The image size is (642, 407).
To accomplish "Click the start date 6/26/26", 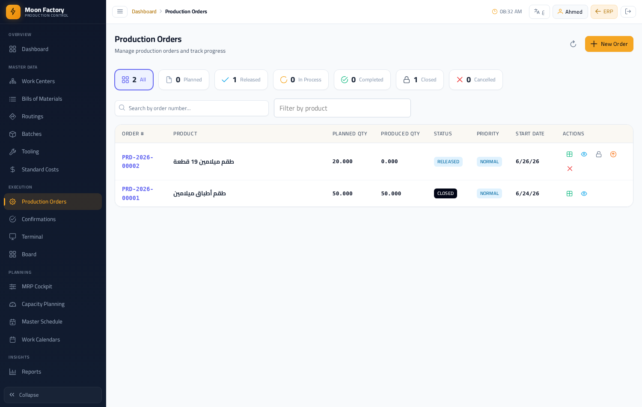I will pos(527,162).
